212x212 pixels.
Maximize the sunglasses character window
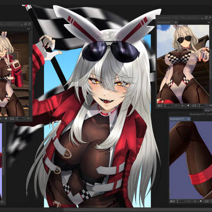(x=206, y=18)
